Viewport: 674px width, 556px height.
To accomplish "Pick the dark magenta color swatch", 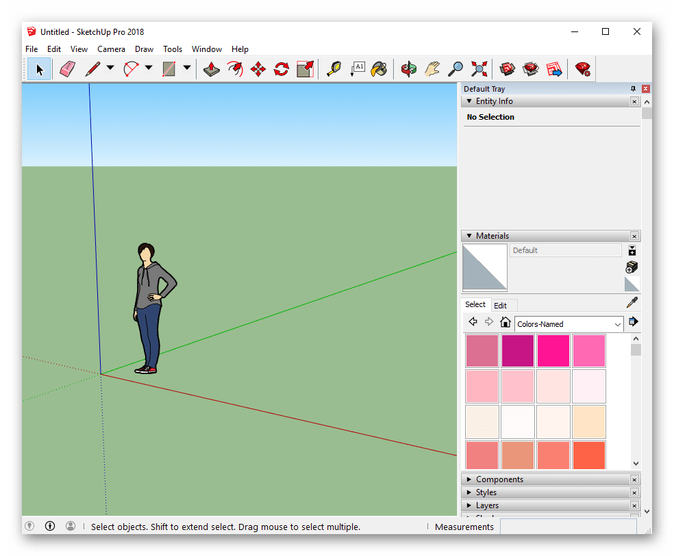I will (518, 351).
